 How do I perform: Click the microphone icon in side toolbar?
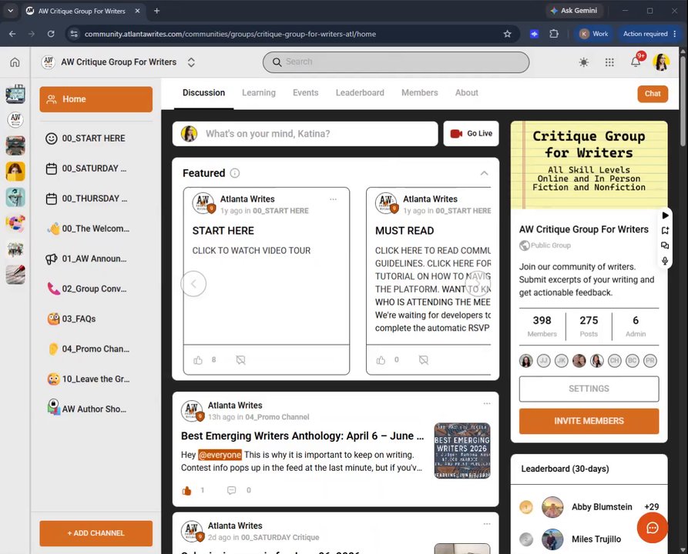[665, 261]
